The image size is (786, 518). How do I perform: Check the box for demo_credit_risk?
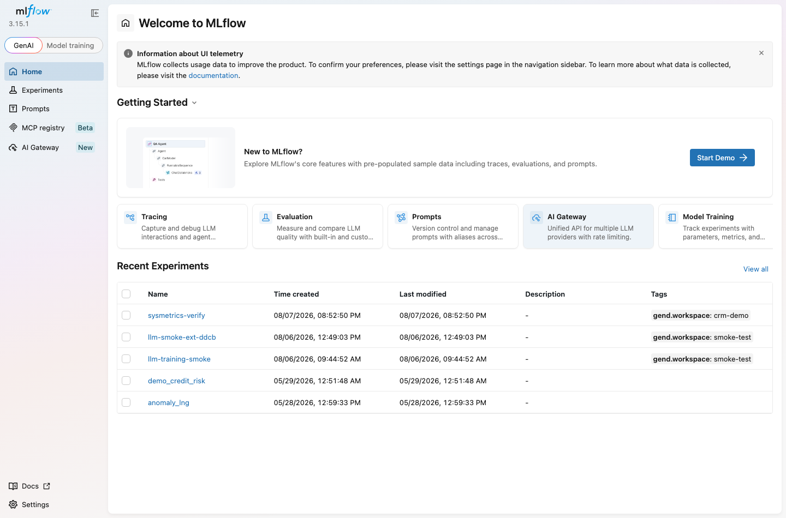[126, 381]
